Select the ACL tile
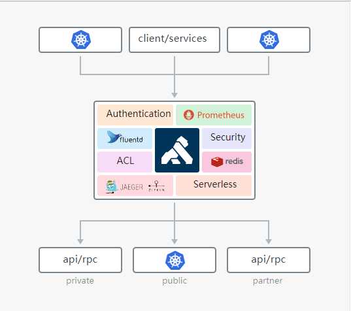Image resolution: width=351 pixels, height=311 pixels. click(125, 162)
